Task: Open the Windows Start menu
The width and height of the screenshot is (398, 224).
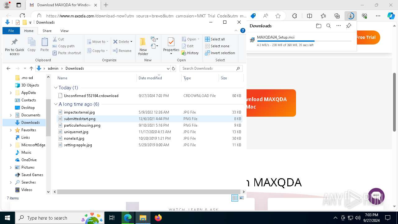Action: click(x=7, y=218)
